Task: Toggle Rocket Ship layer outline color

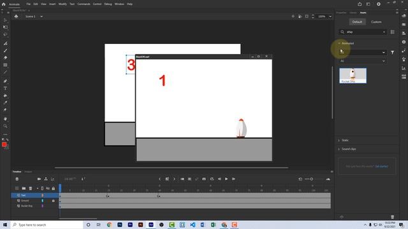Action: click(43, 206)
